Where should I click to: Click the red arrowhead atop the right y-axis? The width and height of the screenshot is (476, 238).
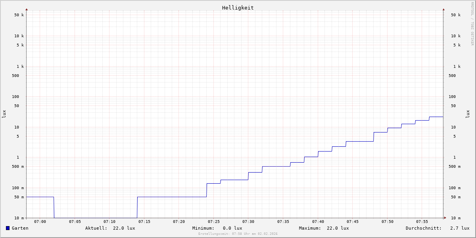[x=443, y=9]
